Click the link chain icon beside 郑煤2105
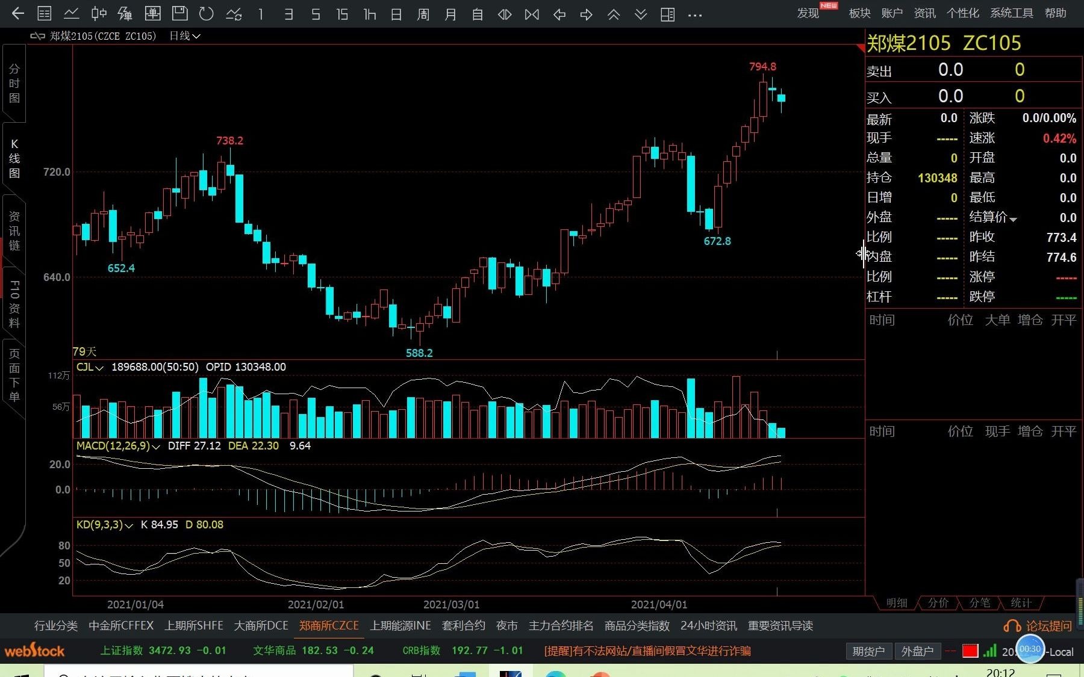Screen dimensions: 1084x677 (37, 36)
